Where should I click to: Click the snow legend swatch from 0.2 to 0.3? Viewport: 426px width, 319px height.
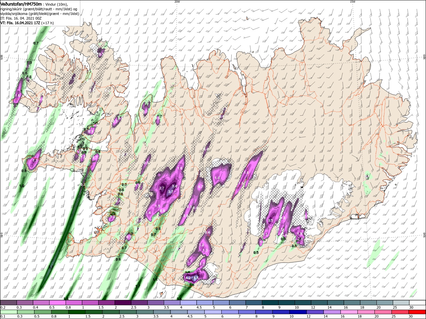[8, 303]
